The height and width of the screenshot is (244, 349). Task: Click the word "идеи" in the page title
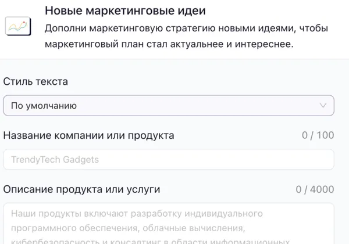click(192, 10)
